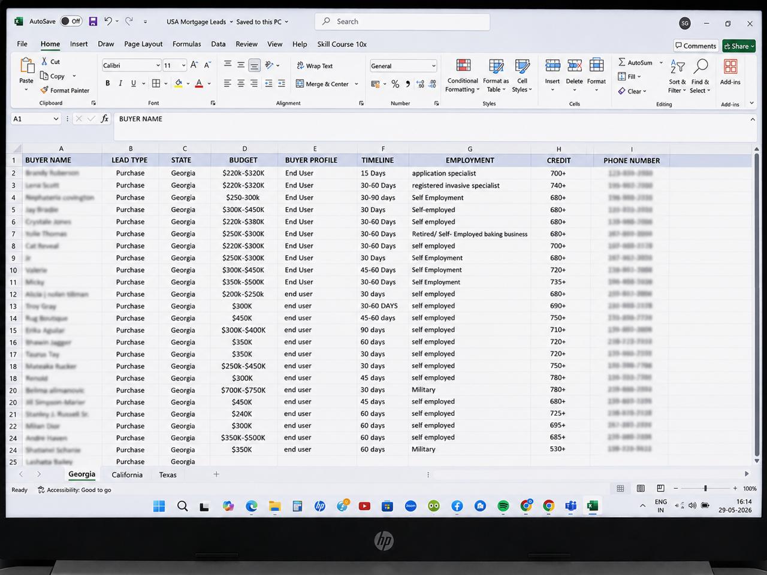Viewport: 767px width, 575px height.
Task: Click the Cut scissors icon
Action: (x=44, y=61)
